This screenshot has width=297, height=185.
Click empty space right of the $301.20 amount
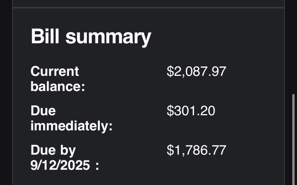point(248,111)
